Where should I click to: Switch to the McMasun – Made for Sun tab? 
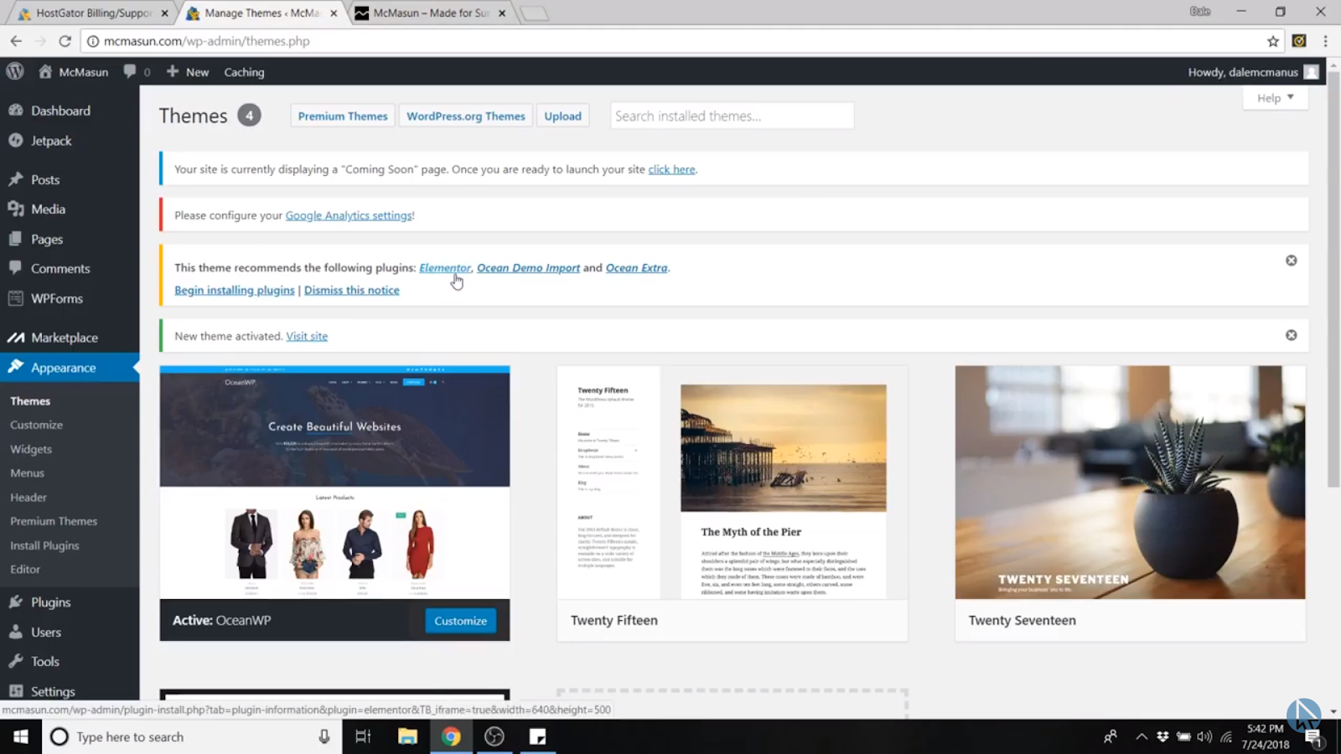(431, 13)
